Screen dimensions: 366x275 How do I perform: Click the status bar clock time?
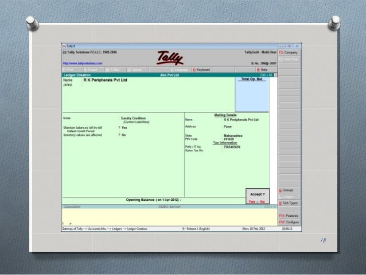(x=287, y=228)
